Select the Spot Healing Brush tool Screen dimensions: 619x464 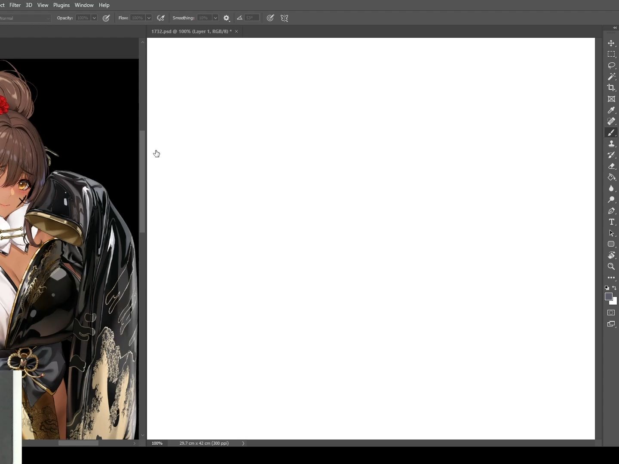point(611,122)
